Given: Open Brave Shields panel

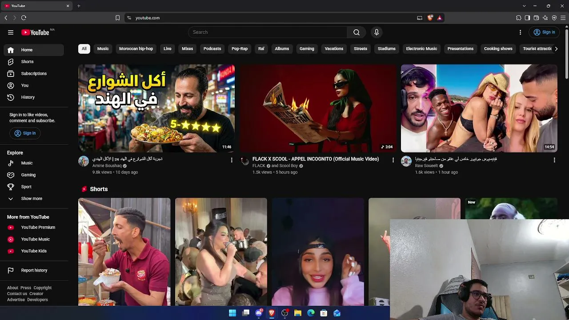Looking at the screenshot, I should [430, 18].
